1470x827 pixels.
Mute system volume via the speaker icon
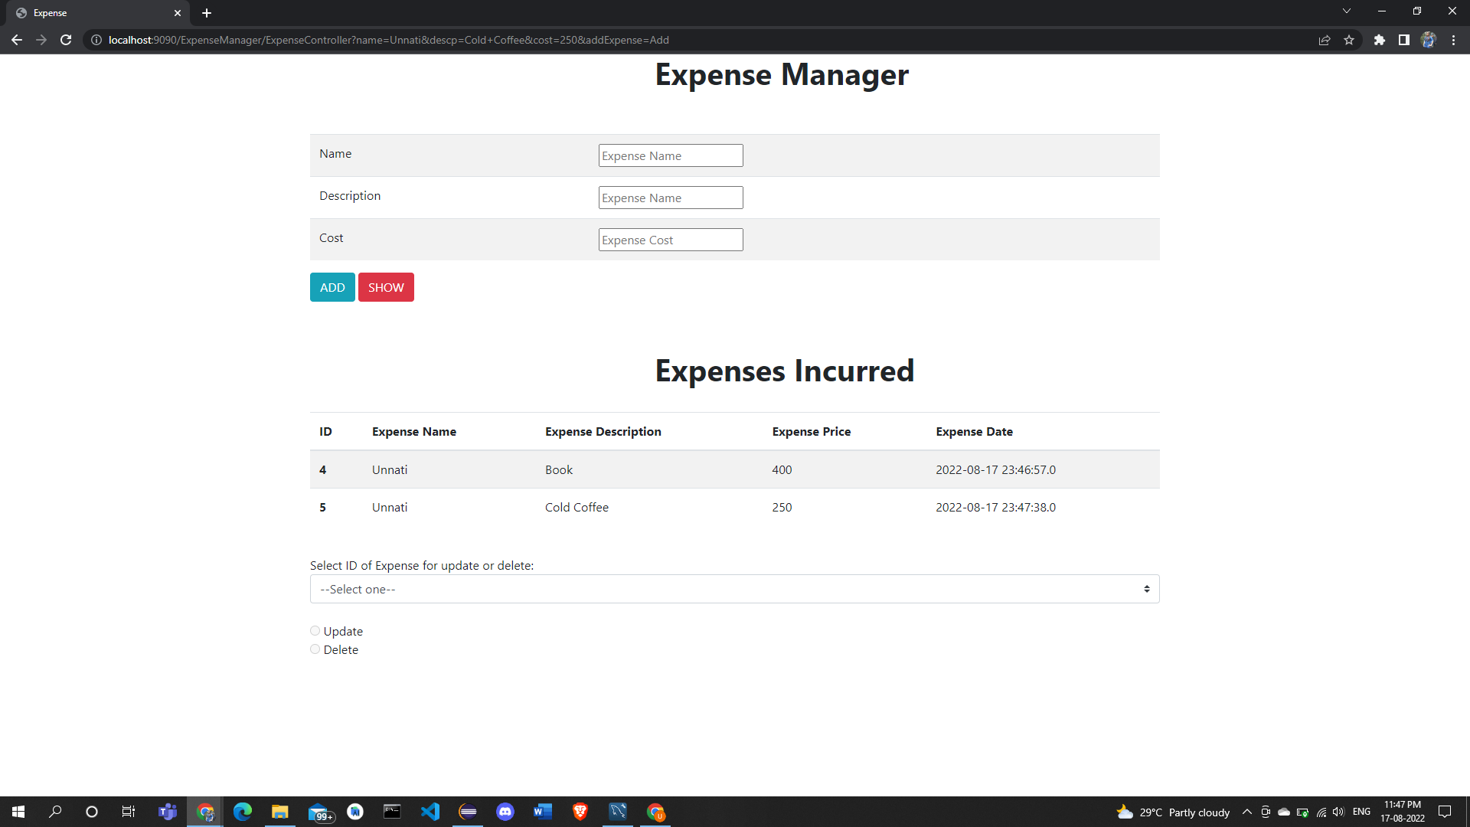1338,812
